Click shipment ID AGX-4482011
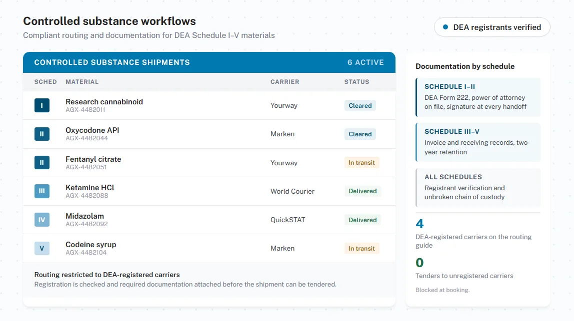Viewport: 574px width, 321px height. pos(85,110)
